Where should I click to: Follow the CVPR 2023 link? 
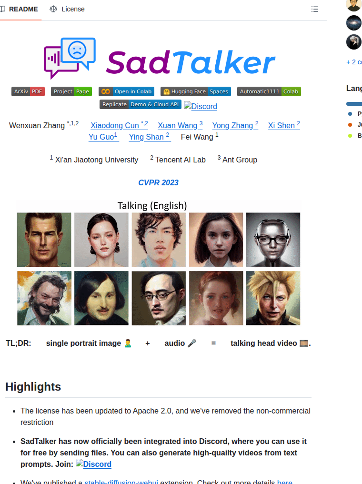point(158,183)
